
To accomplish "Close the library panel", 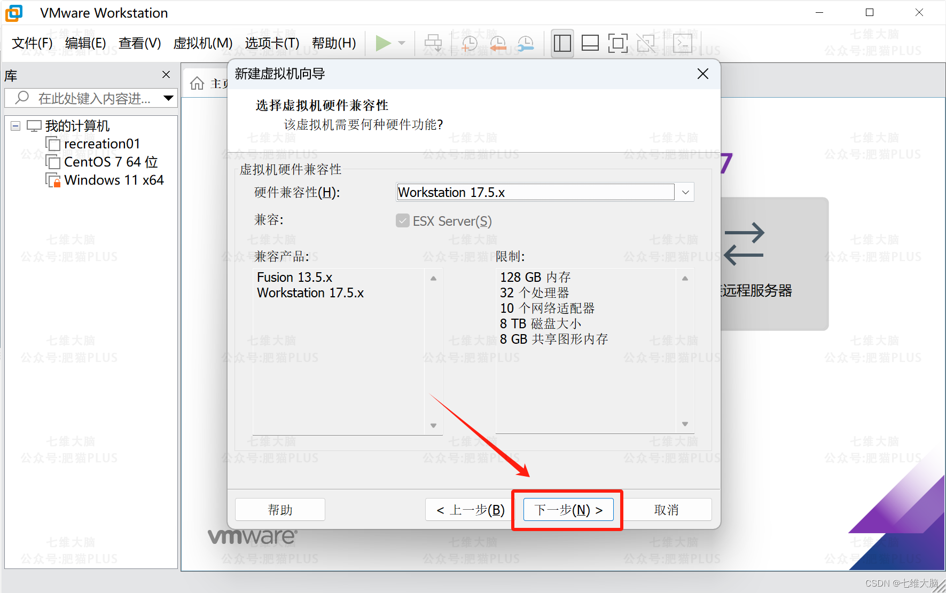I will (x=166, y=75).
